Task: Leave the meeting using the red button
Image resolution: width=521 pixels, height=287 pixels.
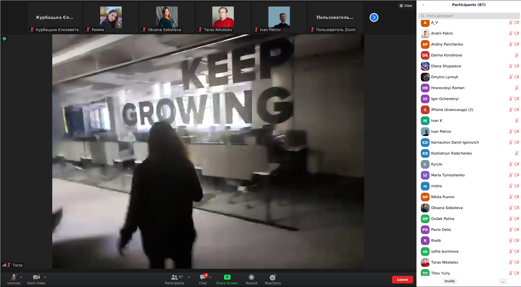Action: pyautogui.click(x=402, y=280)
